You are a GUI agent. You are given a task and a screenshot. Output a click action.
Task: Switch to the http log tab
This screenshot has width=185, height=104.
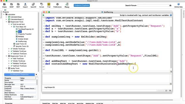click(55, 103)
